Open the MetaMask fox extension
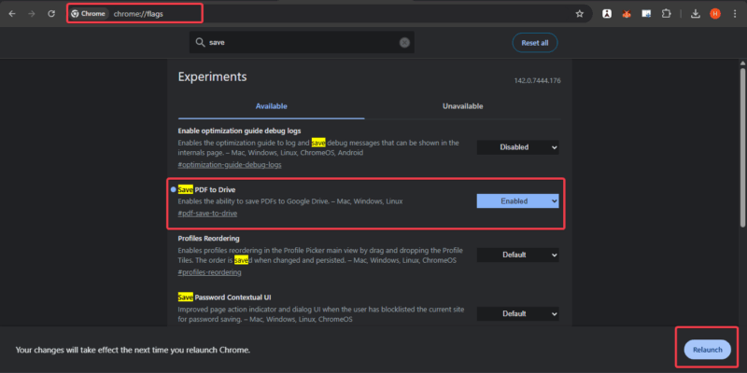Image resolution: width=747 pixels, height=373 pixels. (627, 14)
